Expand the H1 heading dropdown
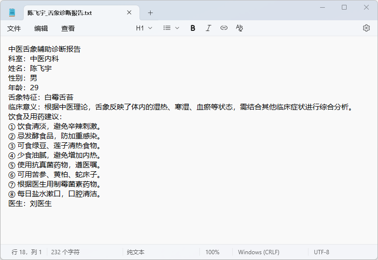 pos(144,28)
